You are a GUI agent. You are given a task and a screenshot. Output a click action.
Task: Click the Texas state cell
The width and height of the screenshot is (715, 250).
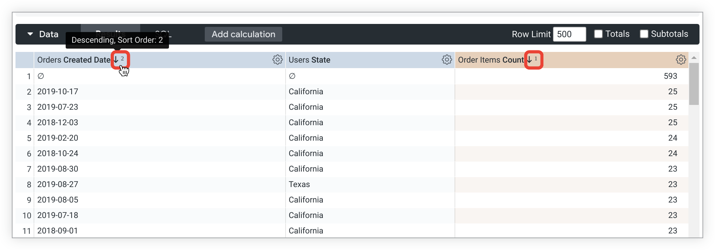(x=299, y=184)
